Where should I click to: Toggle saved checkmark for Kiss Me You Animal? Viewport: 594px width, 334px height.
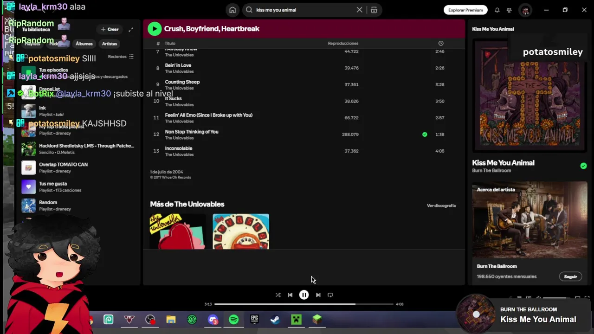click(x=583, y=166)
